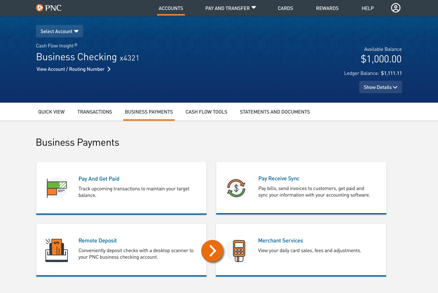This screenshot has width=438, height=293.
Task: Click the Pay And Get Paid chart icon
Action: pyautogui.click(x=56, y=187)
